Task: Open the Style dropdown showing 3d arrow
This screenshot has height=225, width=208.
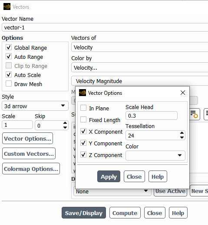Action: point(35,106)
